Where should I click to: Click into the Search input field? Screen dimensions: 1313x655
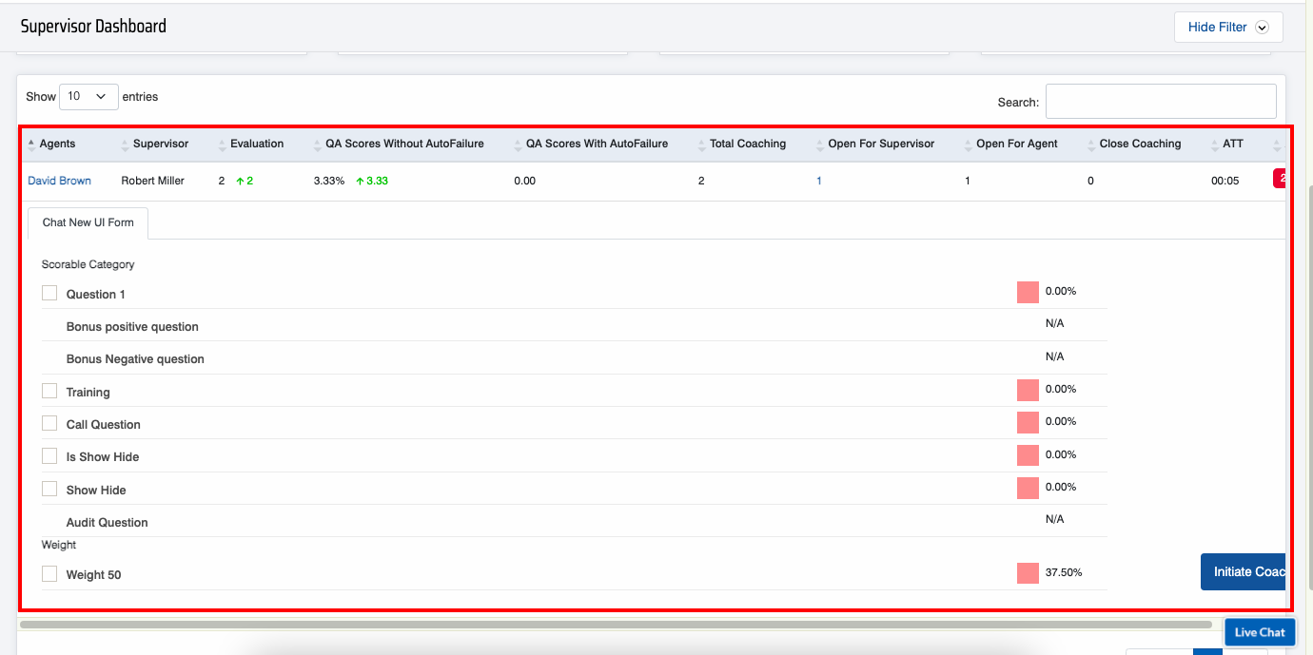tap(1160, 102)
